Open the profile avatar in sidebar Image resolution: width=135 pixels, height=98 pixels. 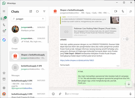(x=4, y=94)
